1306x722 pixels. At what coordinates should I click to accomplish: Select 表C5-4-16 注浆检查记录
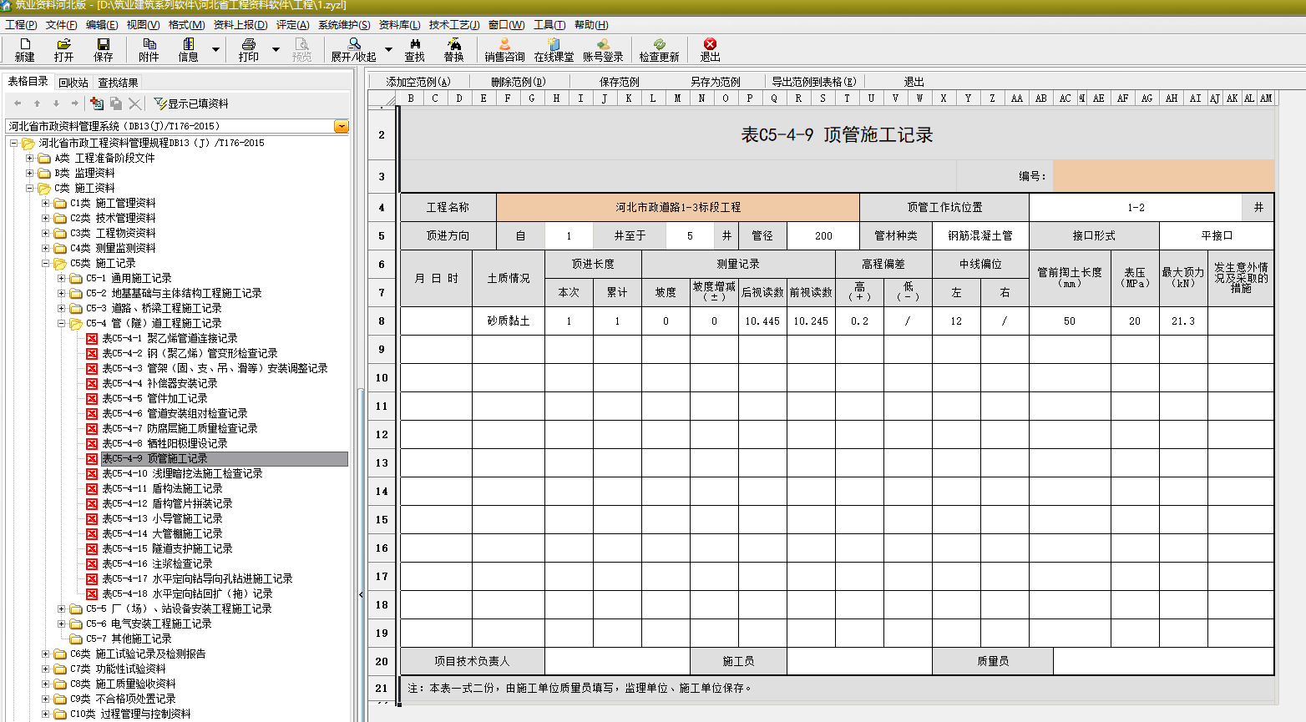click(157, 563)
